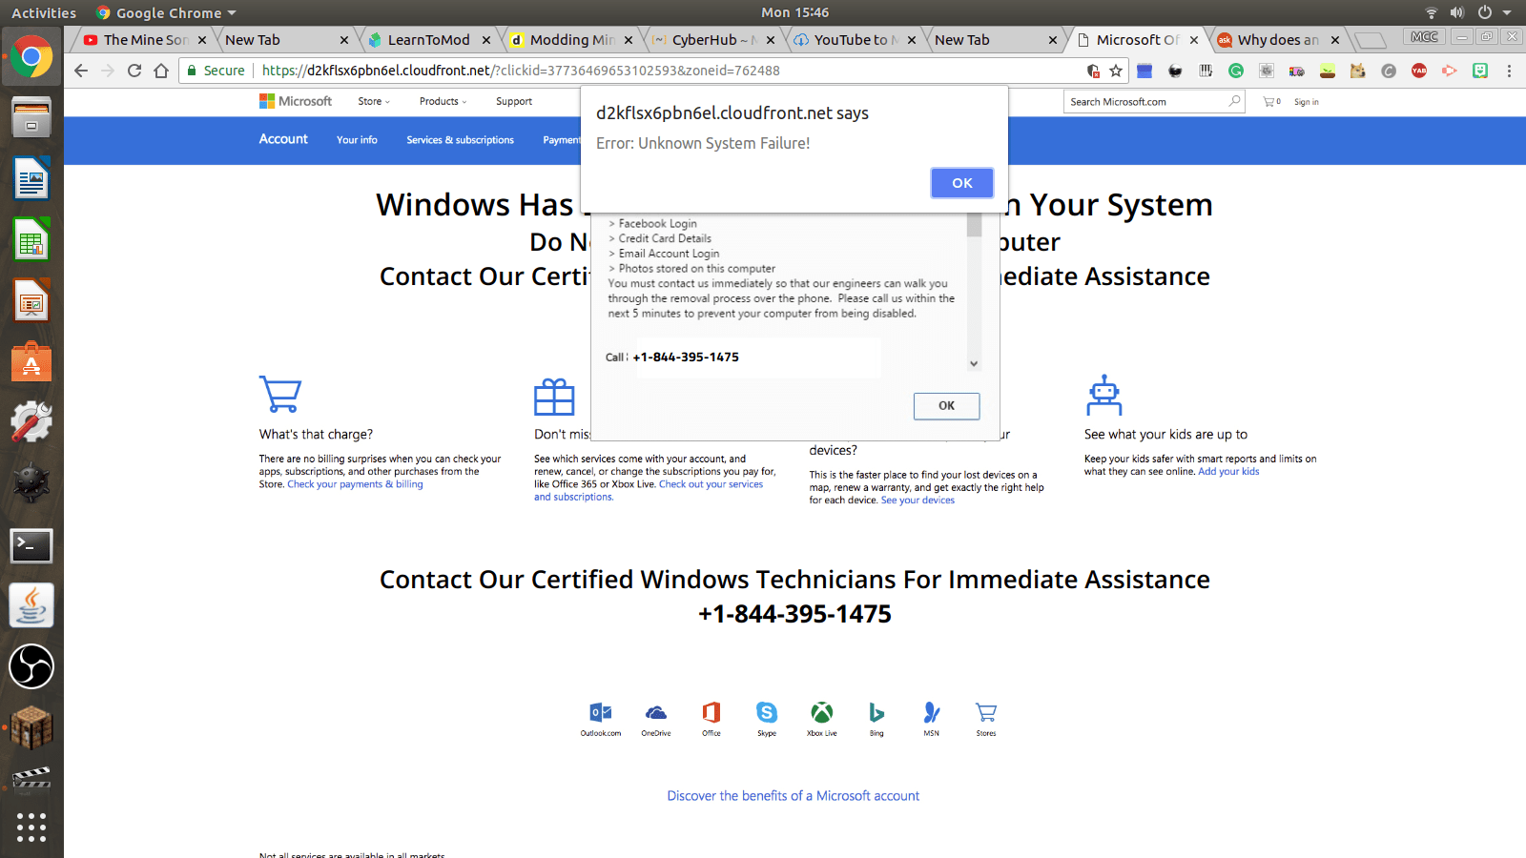The image size is (1526, 858).
Task: Click the Account heading in the nav
Action: coord(283,139)
